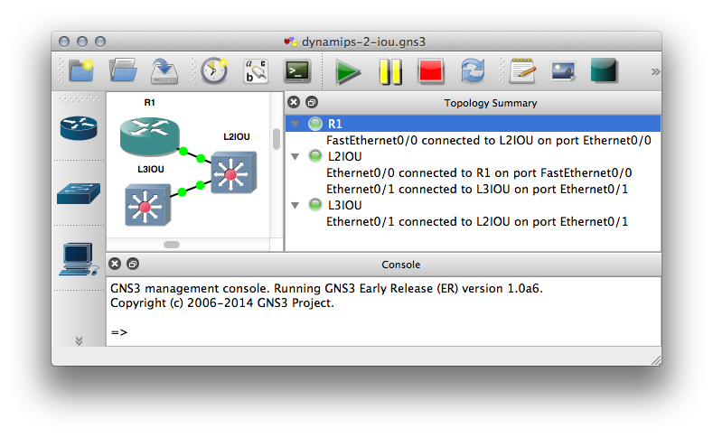The image size is (713, 437).
Task: Collapse the R1 tree node
Action: click(x=296, y=124)
